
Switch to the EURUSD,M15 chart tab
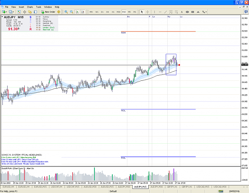click(40, 187)
